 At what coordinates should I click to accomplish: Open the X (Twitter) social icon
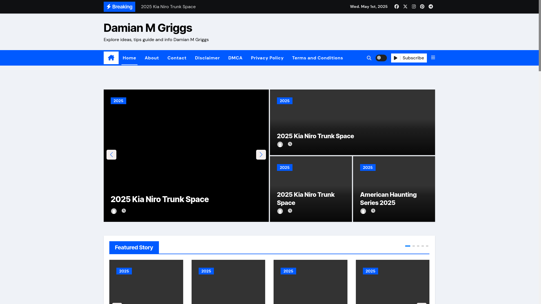click(405, 6)
